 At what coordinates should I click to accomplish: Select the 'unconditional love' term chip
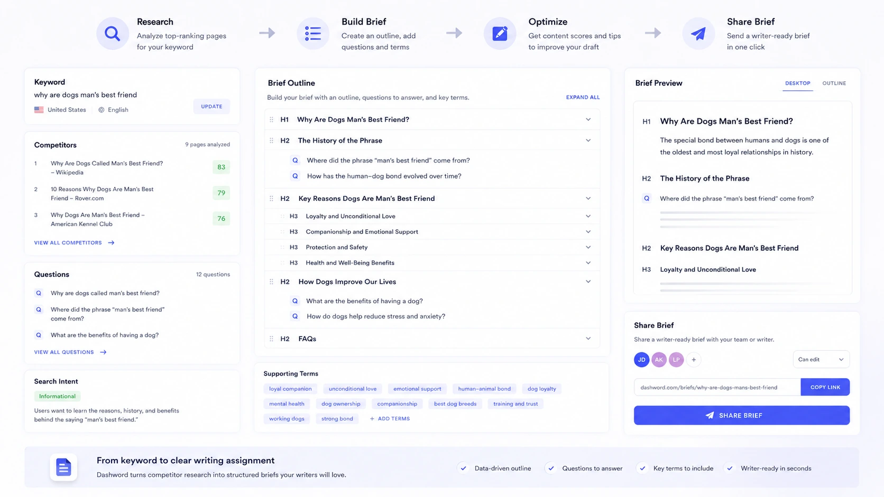coord(353,389)
